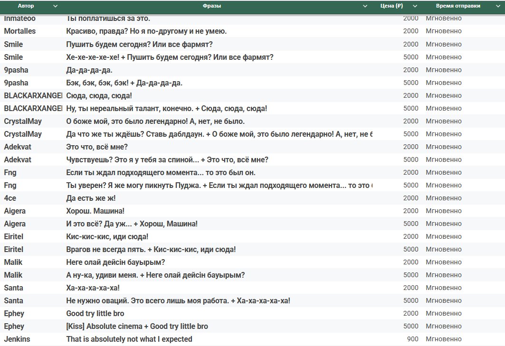Select the phrase cell 'Да есть же ж!'
The height and width of the screenshot is (346, 505).
[91, 198]
